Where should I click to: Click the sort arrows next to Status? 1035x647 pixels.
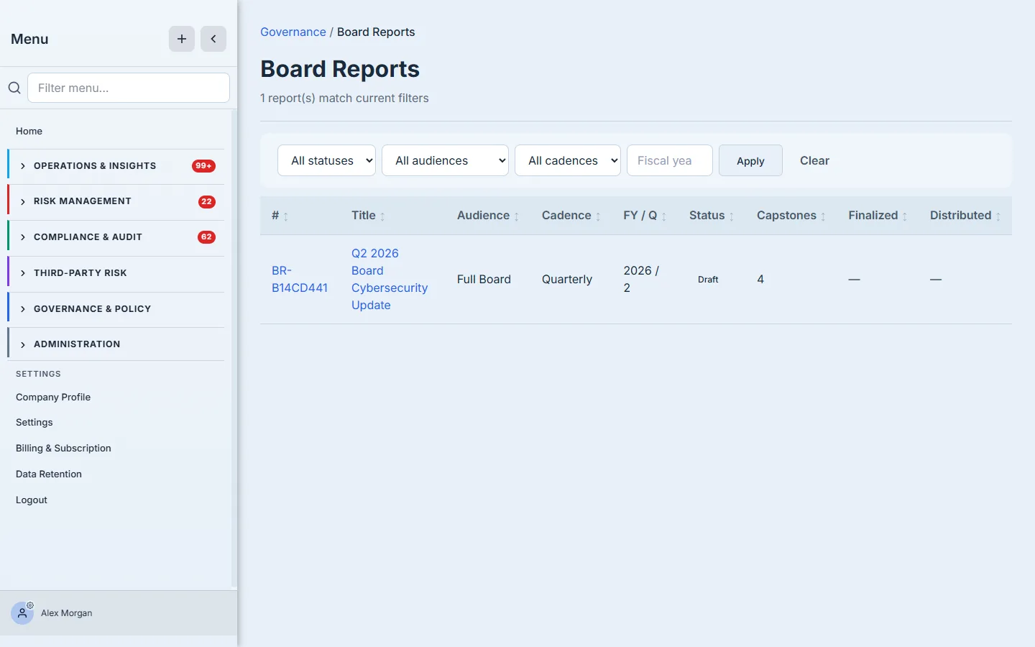(x=732, y=216)
